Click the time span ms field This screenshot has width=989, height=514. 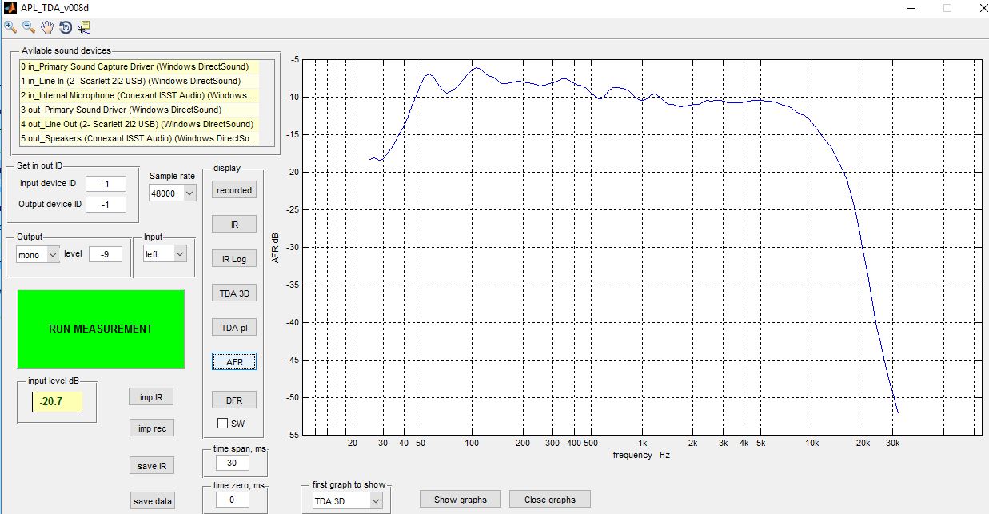tap(233, 463)
